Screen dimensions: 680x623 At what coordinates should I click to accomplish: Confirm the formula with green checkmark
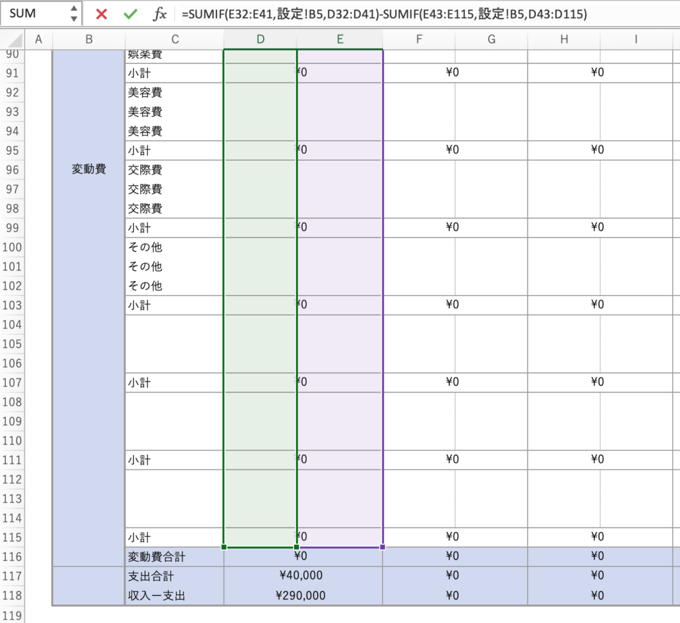(x=131, y=14)
